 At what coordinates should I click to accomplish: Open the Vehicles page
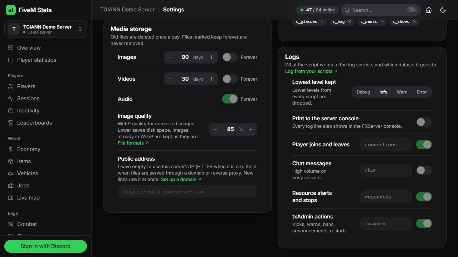pos(45,173)
